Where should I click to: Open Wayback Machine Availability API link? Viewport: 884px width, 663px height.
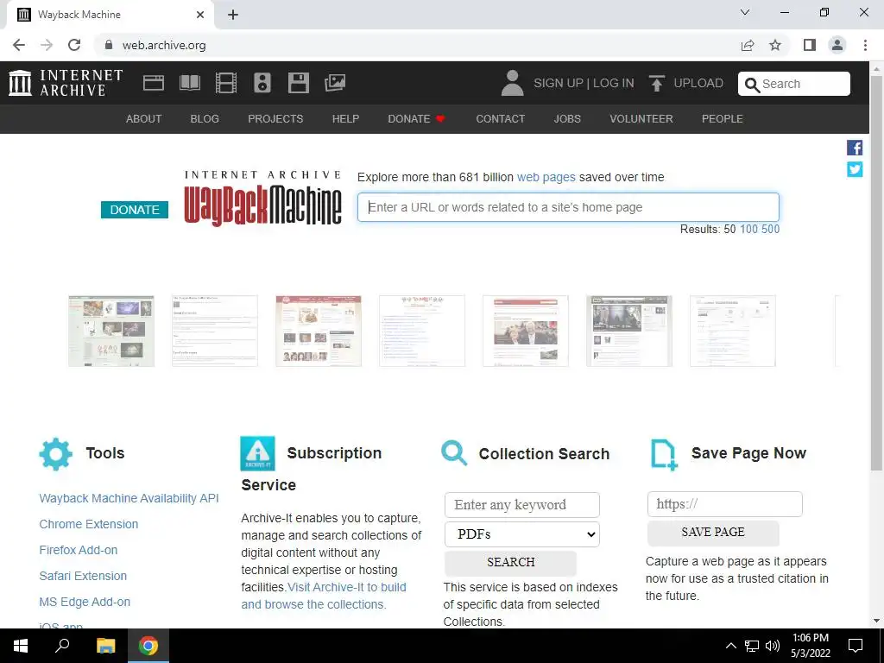pos(129,498)
